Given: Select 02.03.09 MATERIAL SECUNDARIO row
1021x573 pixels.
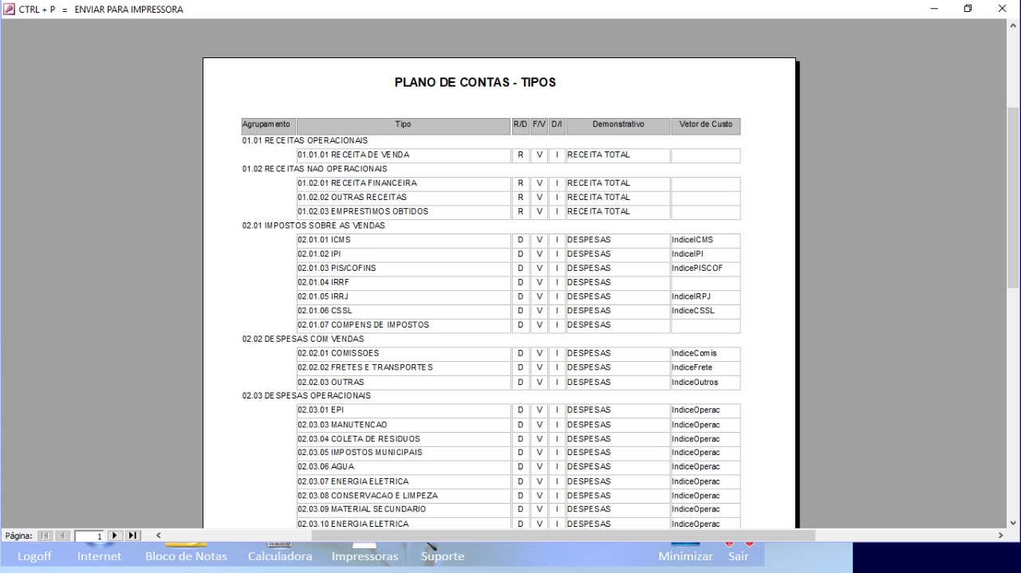Looking at the screenshot, I should tap(518, 509).
